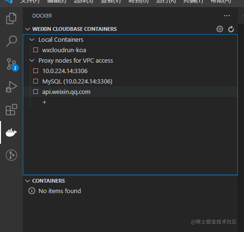Open the 转到(G) menu
The height and width of the screenshot is (232, 244).
139,1
